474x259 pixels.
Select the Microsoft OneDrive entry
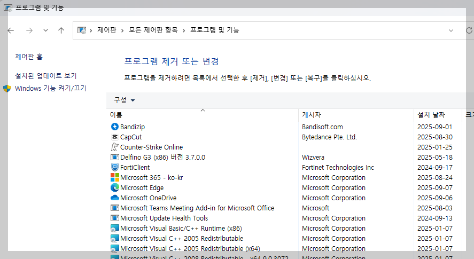149,198
